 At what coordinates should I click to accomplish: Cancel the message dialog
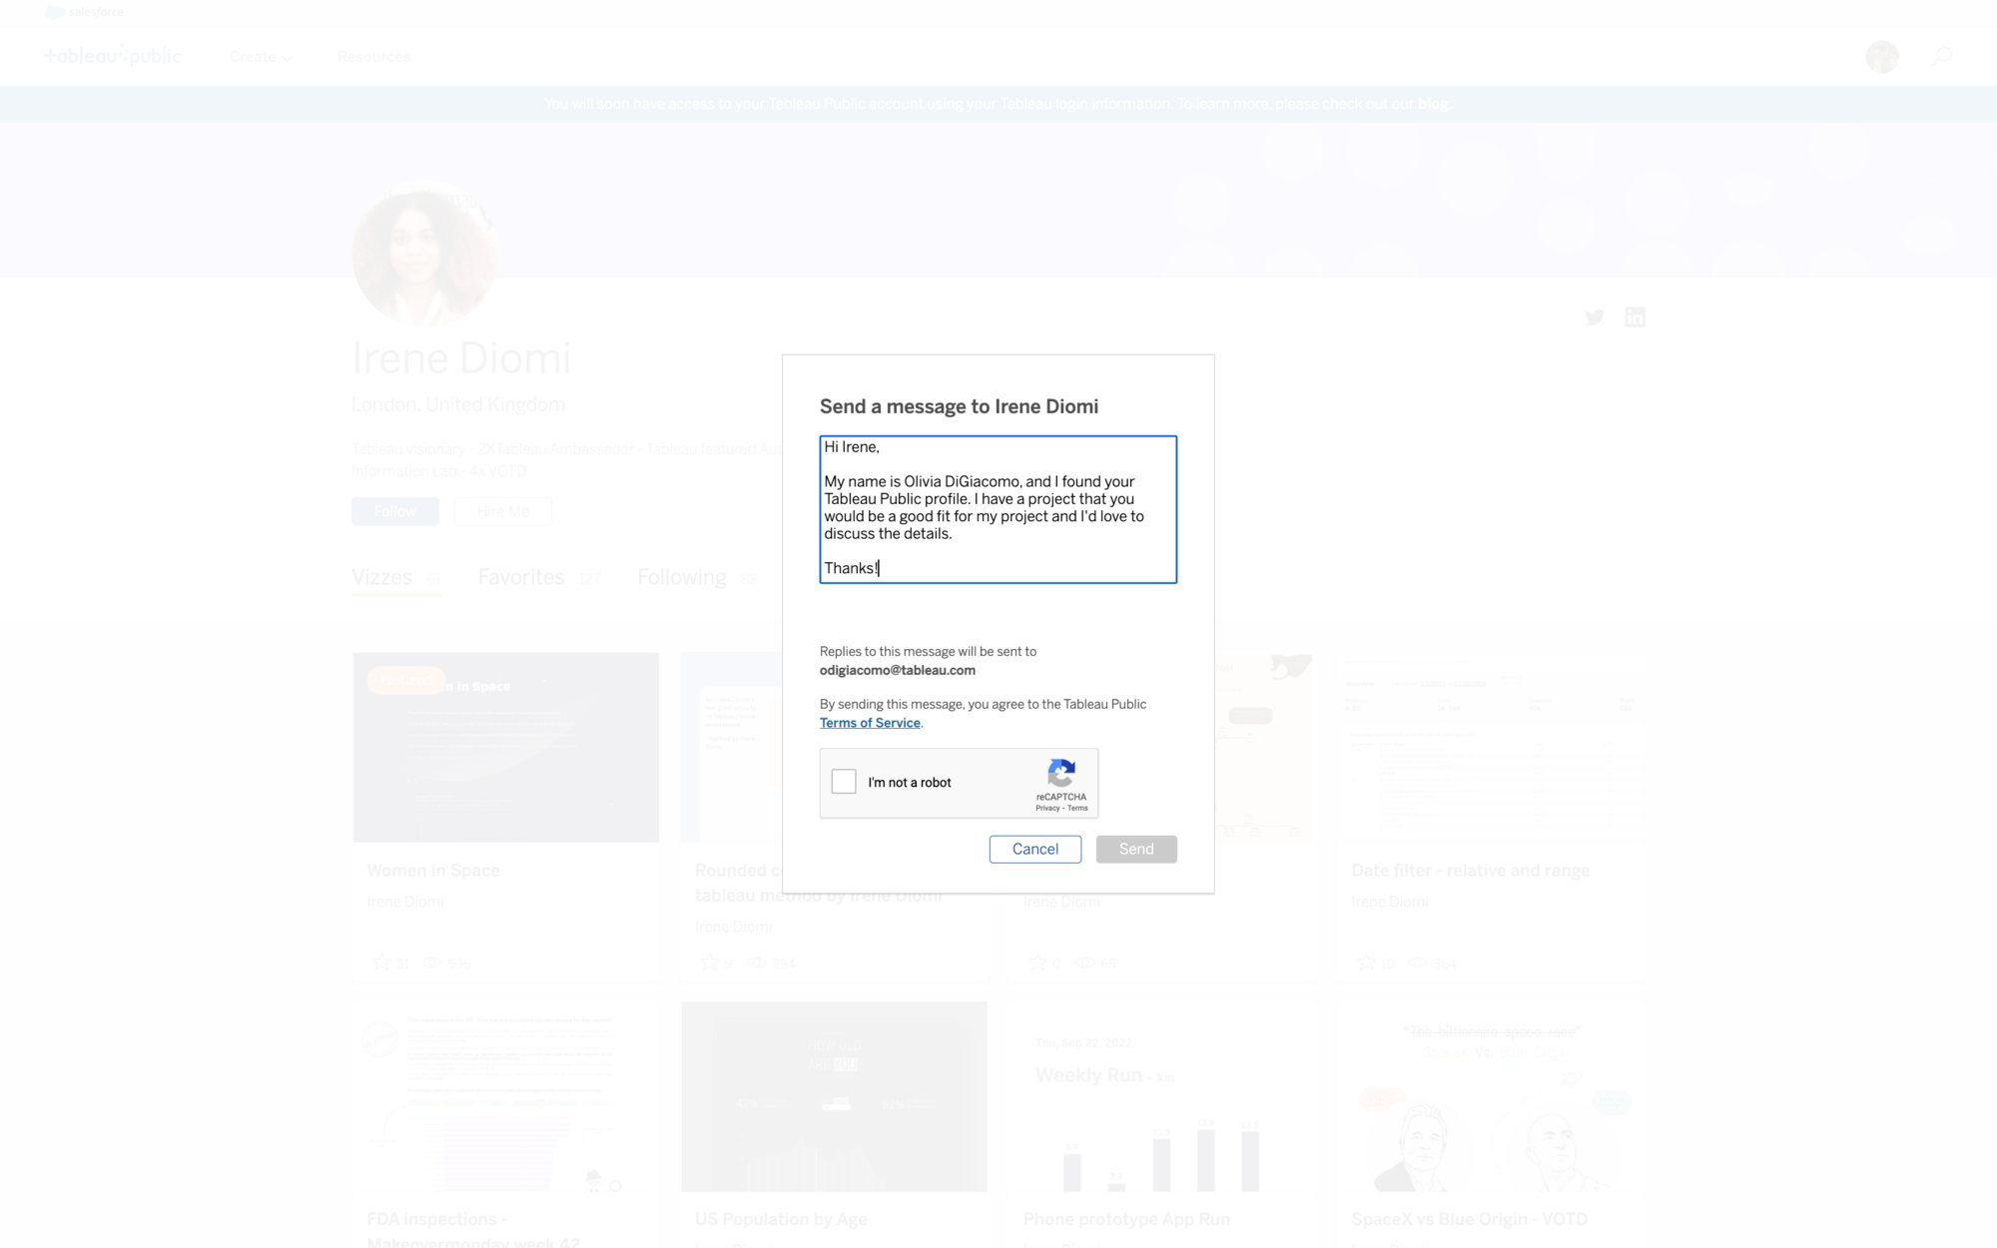pos(1034,849)
